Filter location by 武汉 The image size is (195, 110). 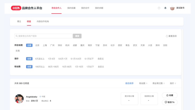pos(135,45)
